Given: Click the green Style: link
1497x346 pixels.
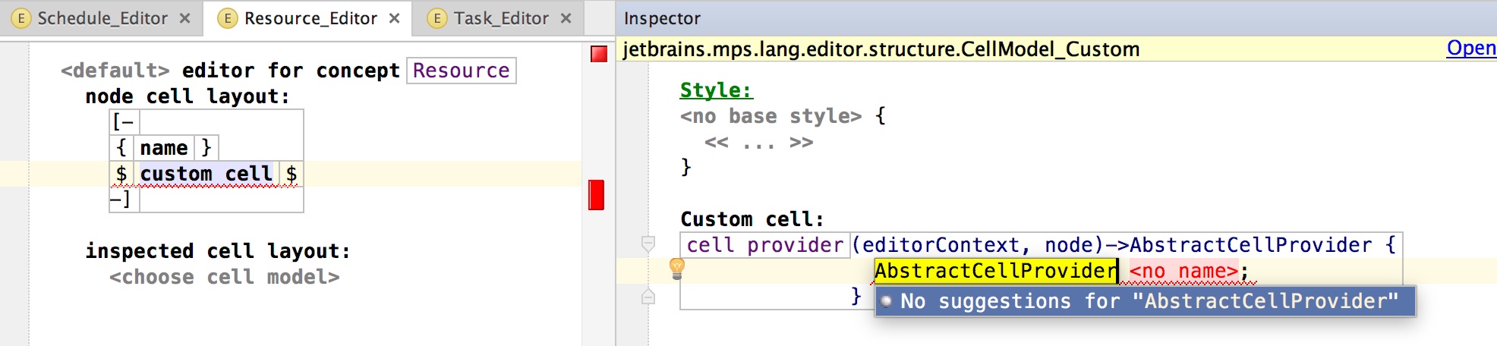Looking at the screenshot, I should (x=716, y=90).
